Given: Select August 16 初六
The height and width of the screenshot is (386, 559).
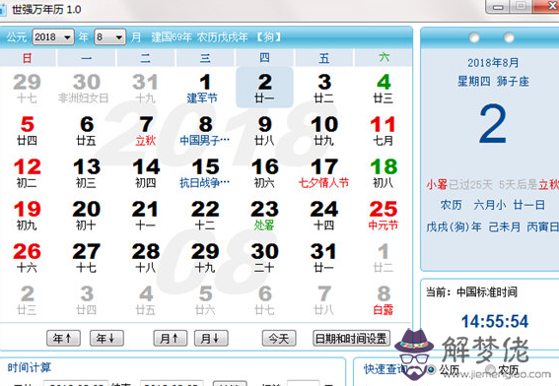Looking at the screenshot, I should click(x=264, y=172).
